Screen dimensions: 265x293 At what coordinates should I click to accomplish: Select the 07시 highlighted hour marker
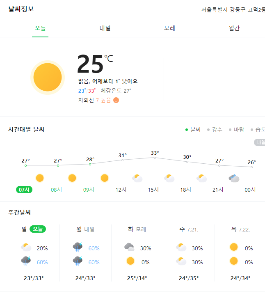coord(24,190)
